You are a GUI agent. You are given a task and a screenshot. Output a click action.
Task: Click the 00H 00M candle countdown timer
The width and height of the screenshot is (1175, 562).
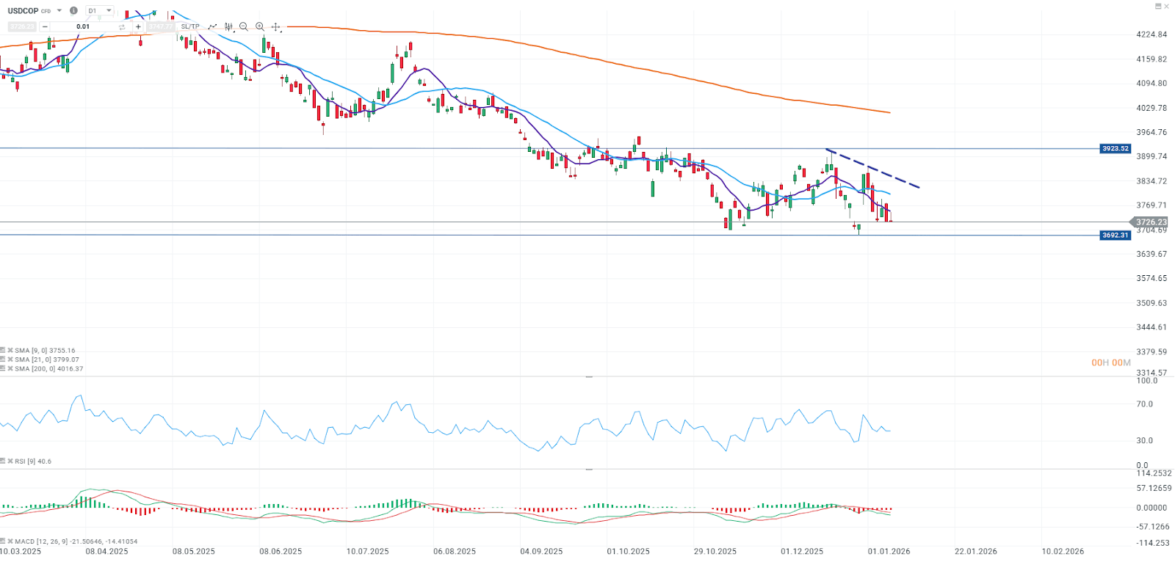click(x=1111, y=362)
